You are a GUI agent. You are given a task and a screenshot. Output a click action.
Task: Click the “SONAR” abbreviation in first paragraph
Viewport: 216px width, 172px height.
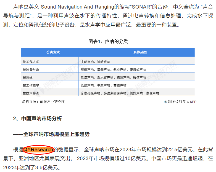click(141, 7)
